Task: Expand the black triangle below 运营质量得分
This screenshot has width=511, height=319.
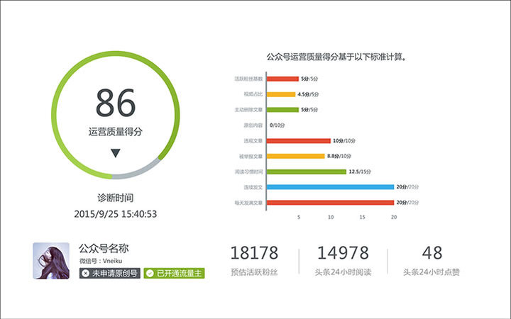Action: click(x=116, y=152)
